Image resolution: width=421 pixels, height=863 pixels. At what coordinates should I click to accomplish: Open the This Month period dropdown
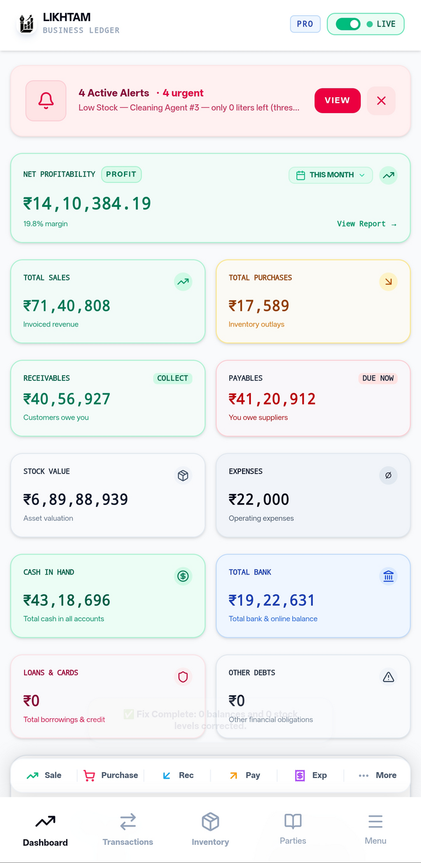[331, 175]
